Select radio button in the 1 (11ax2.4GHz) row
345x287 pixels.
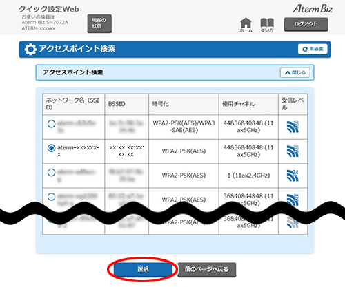(x=51, y=172)
